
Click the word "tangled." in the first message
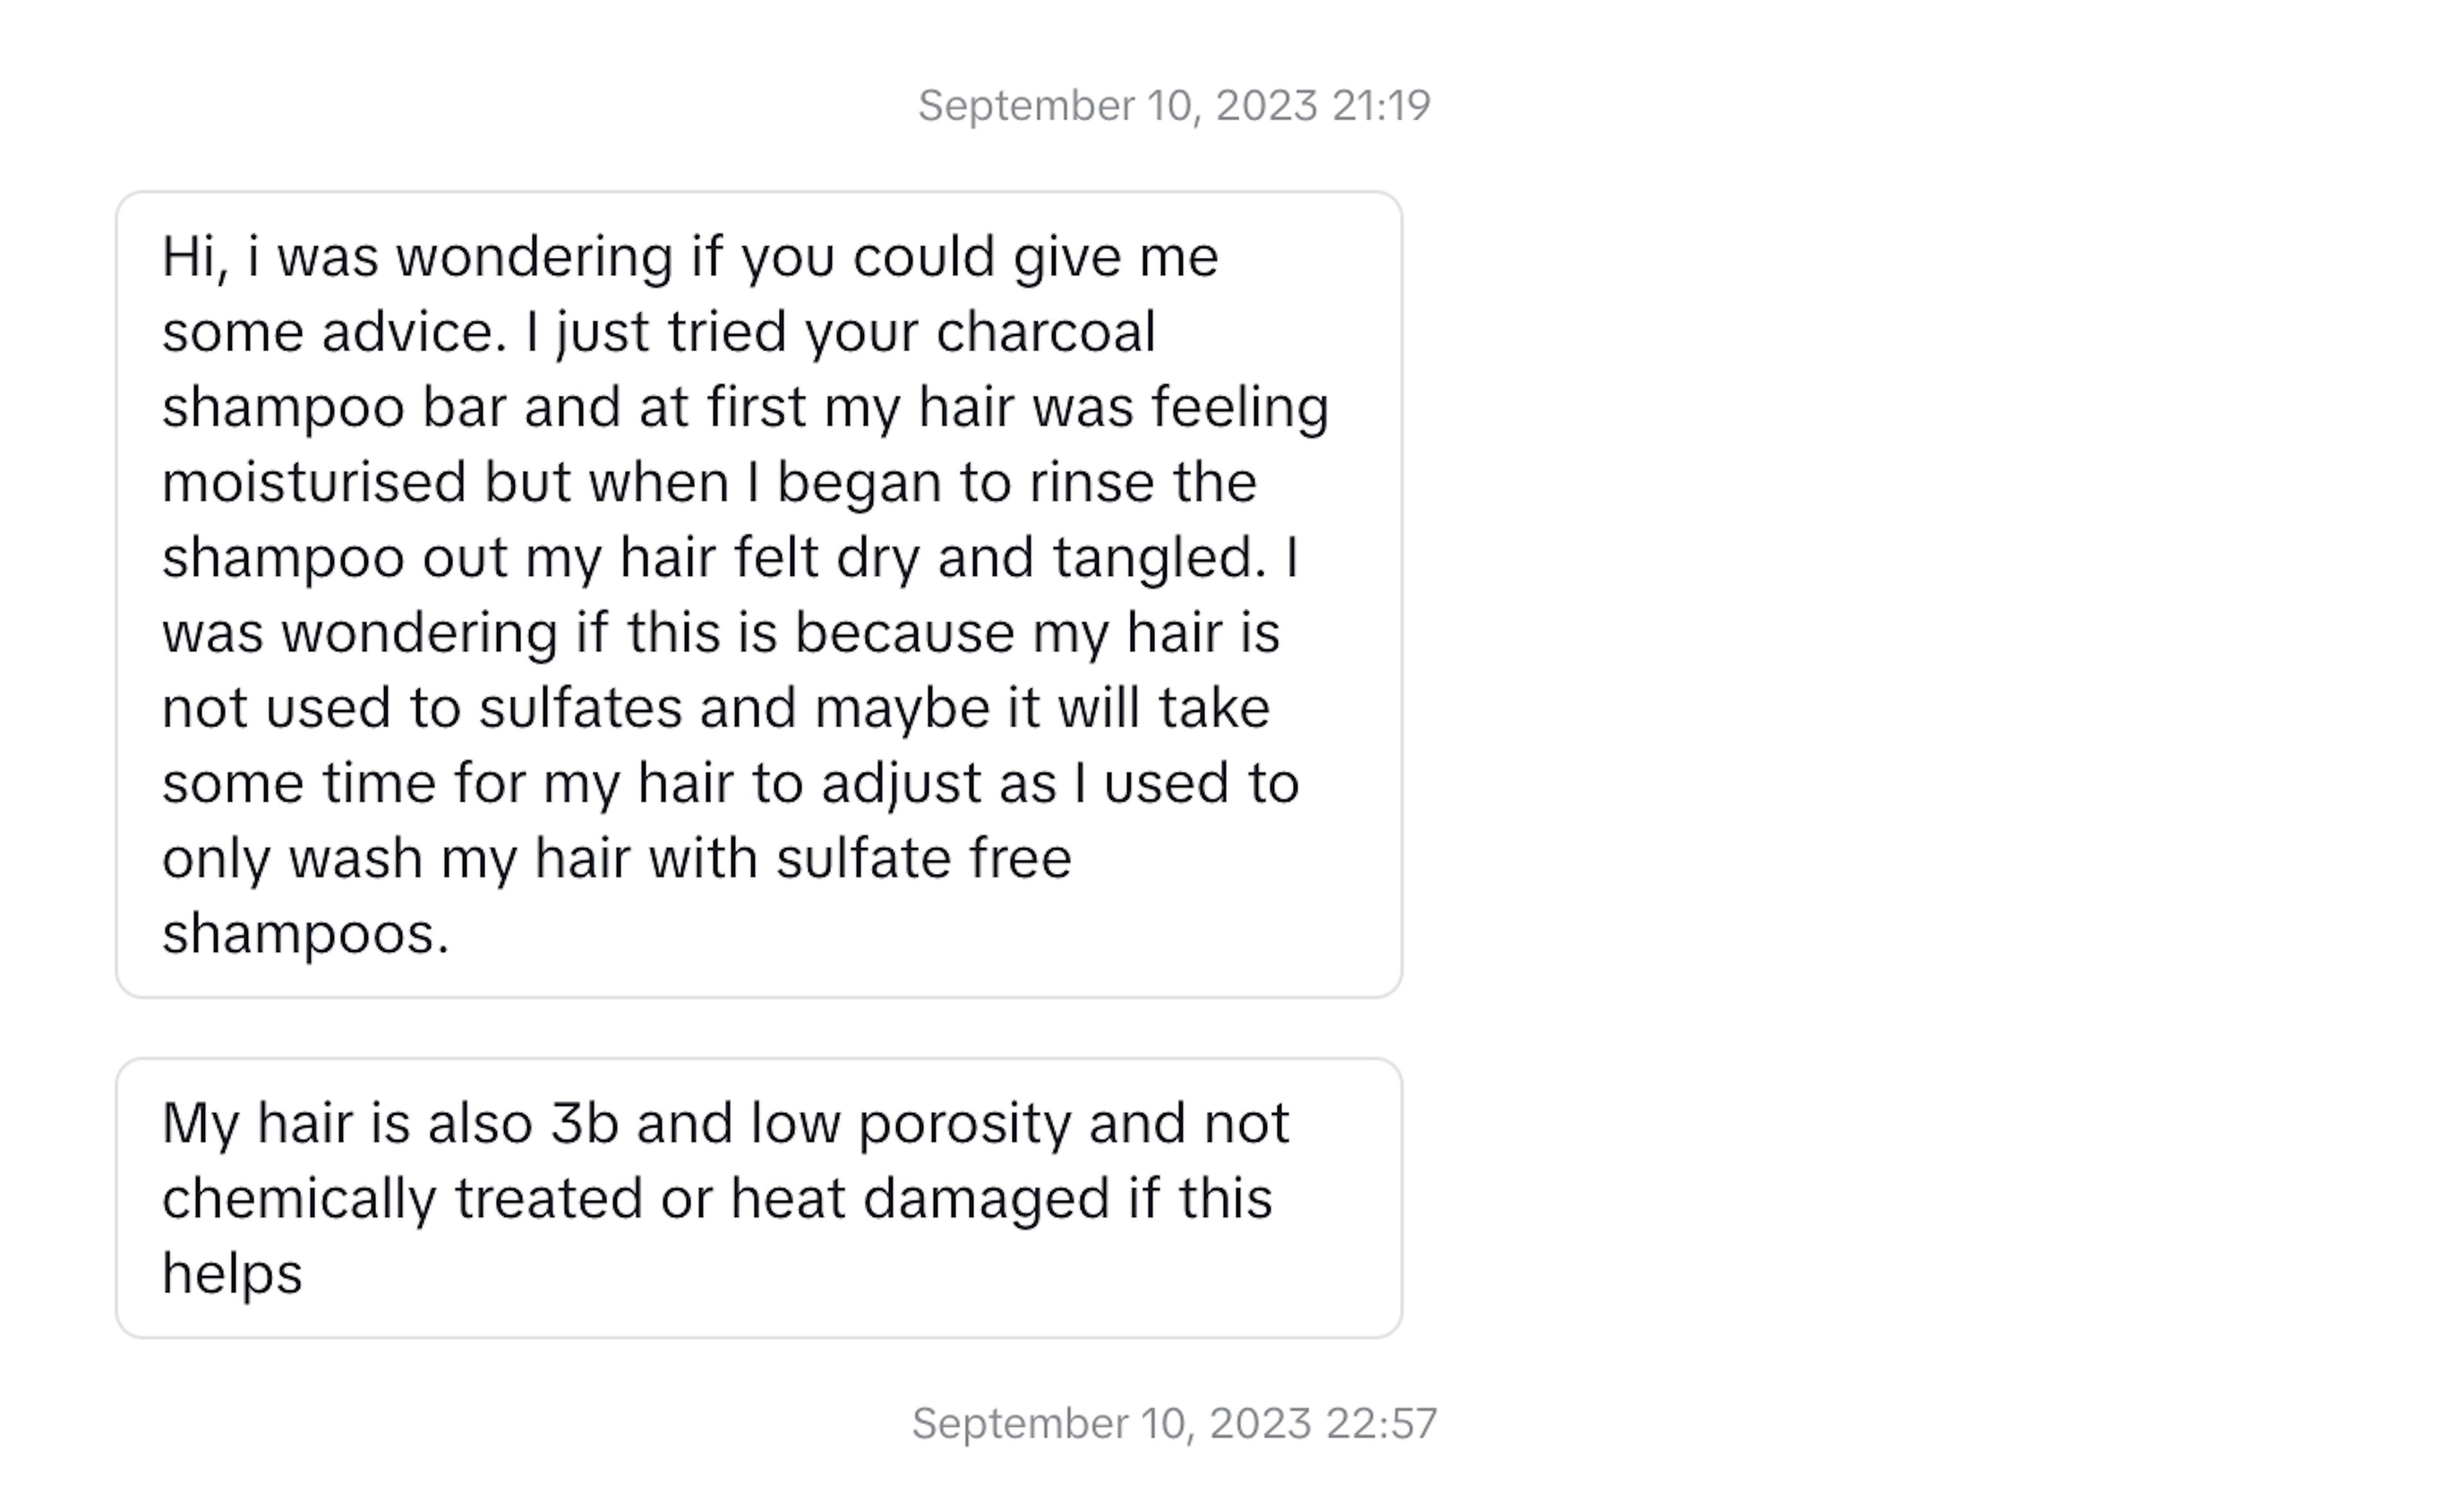(x=1160, y=557)
